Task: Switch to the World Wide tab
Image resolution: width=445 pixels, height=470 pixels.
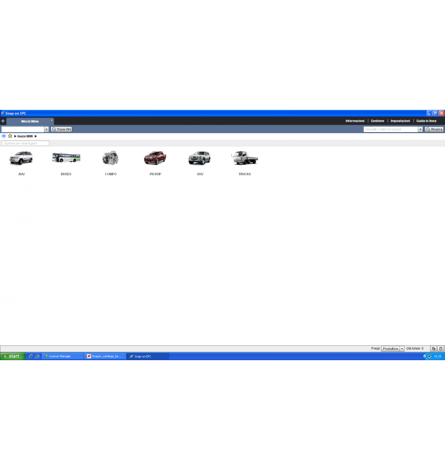Action: [30, 121]
